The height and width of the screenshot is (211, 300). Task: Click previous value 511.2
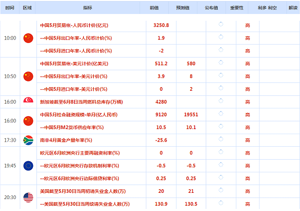pos(161,64)
